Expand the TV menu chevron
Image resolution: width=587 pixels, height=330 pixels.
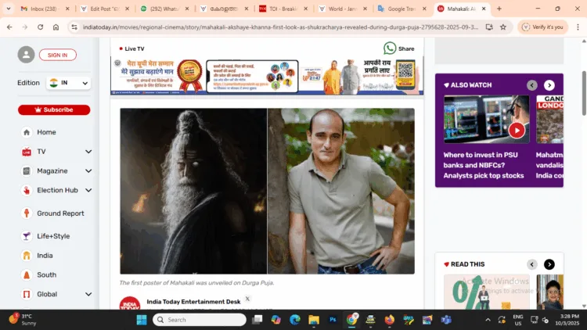coord(88,152)
